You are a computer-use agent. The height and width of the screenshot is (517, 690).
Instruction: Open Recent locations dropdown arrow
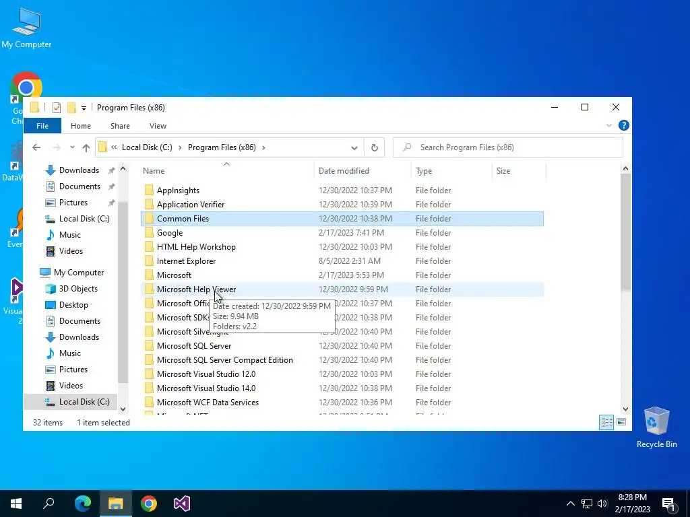[x=72, y=147]
